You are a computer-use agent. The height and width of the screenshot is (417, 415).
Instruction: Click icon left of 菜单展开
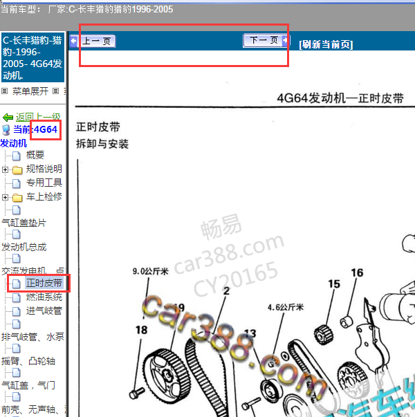[4, 91]
